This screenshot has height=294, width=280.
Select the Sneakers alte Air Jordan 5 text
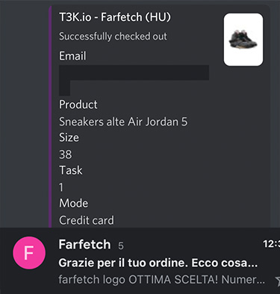pos(123,122)
